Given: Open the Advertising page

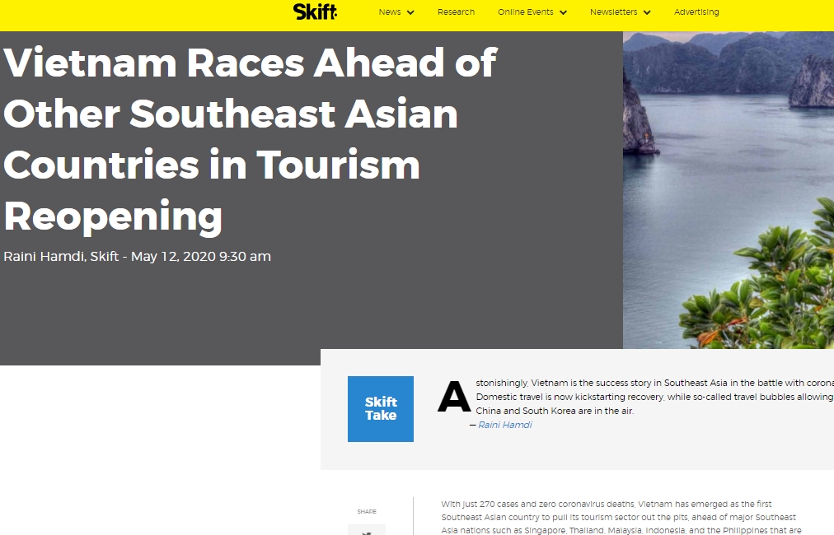Looking at the screenshot, I should (696, 12).
